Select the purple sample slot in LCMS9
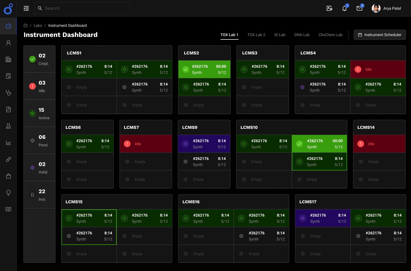Viewport: 411px width, 271px height. [204, 144]
